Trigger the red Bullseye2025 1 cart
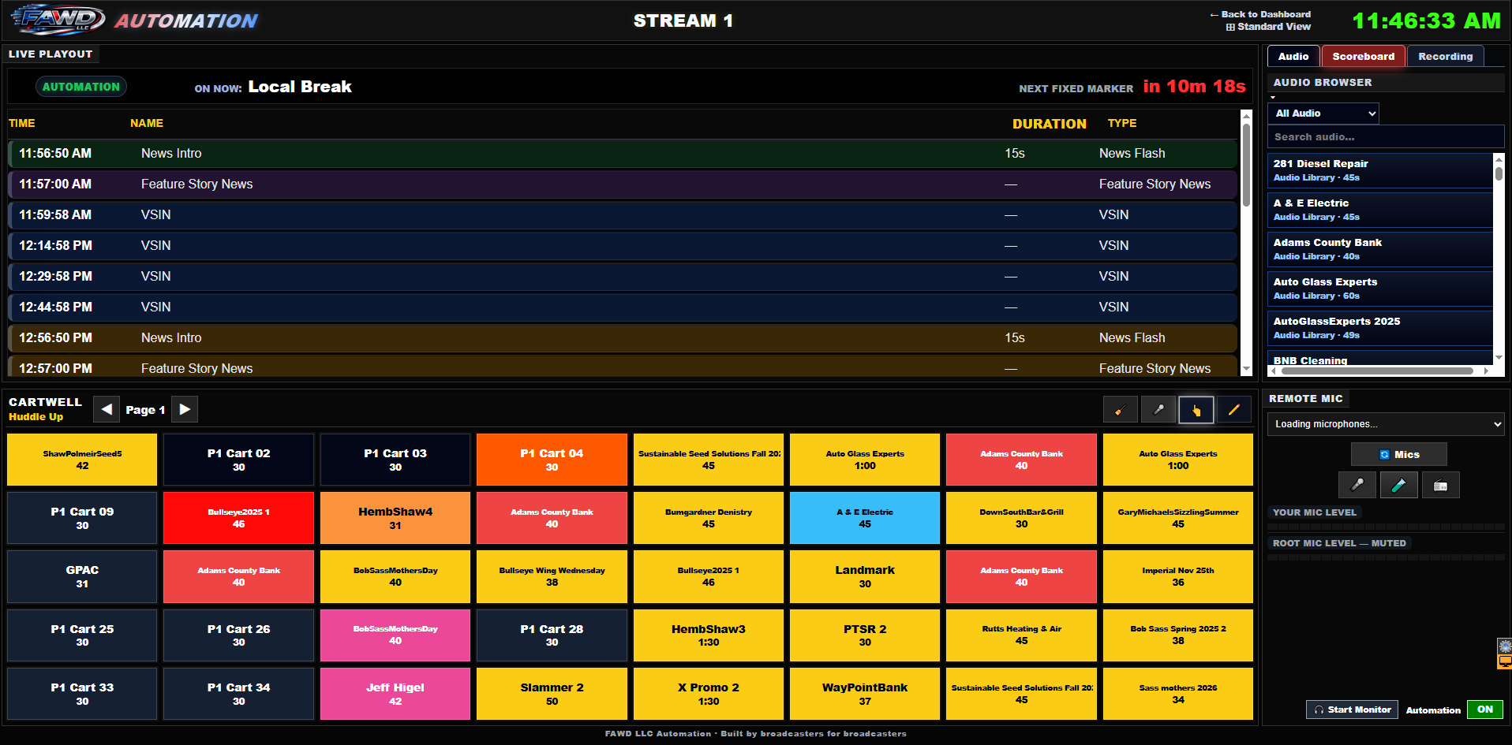Image resolution: width=1512 pixels, height=745 pixels. pos(238,518)
